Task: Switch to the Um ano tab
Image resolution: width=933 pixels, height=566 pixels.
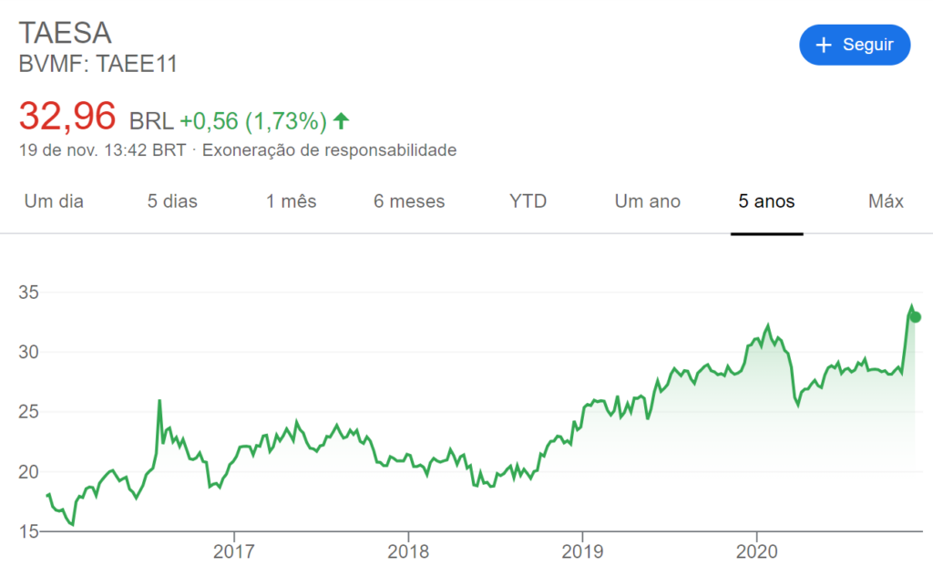Action: [648, 201]
